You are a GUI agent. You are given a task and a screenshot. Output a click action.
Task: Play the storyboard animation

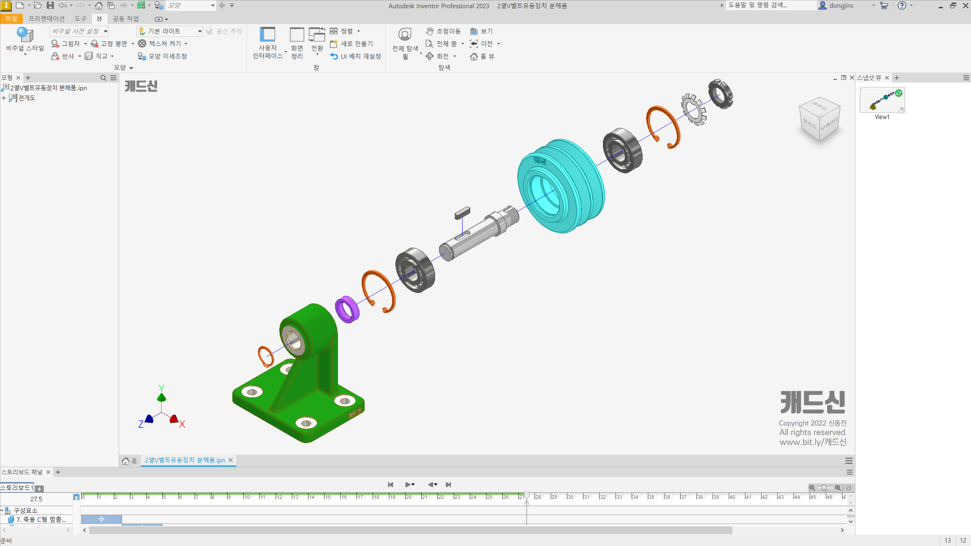click(408, 485)
